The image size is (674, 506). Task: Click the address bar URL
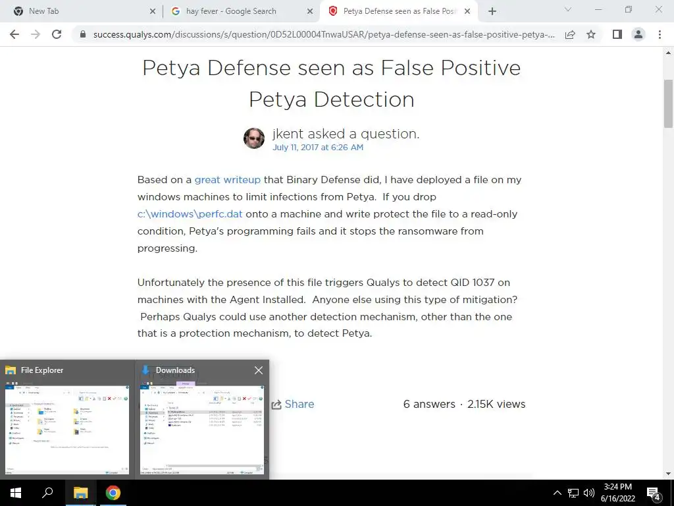tap(324, 34)
